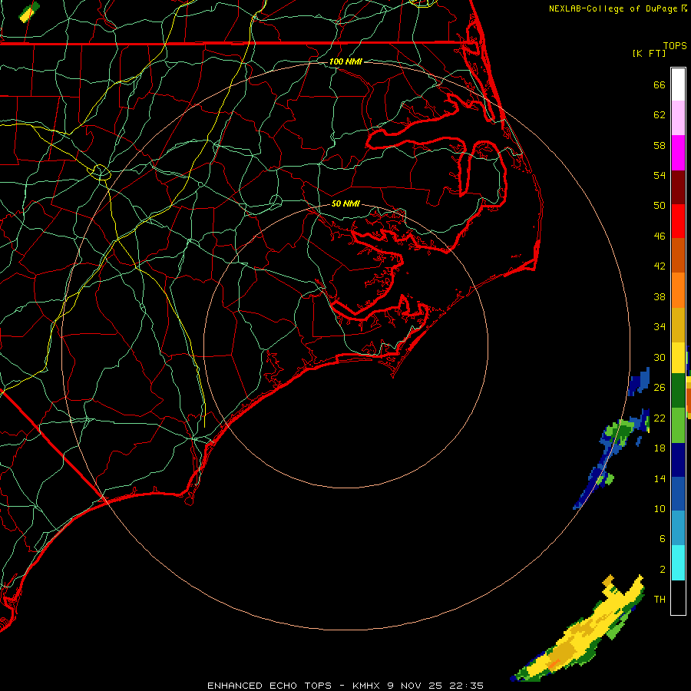Click the "KMHX" radar site identifier

pyautogui.click(x=367, y=686)
